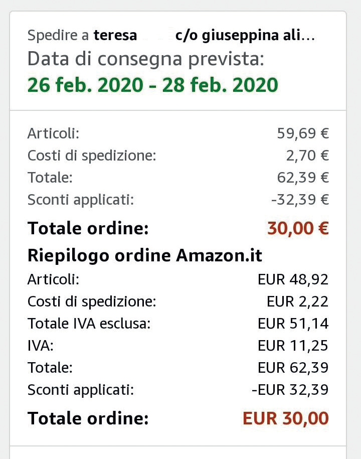Click the IVA amount EUR 11,25
The width and height of the screenshot is (361, 459).
(293, 346)
